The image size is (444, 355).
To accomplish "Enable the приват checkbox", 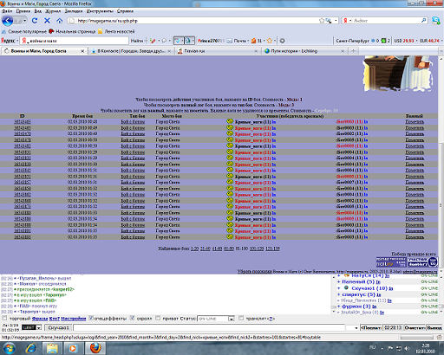I will pyautogui.click(x=158, y=318).
